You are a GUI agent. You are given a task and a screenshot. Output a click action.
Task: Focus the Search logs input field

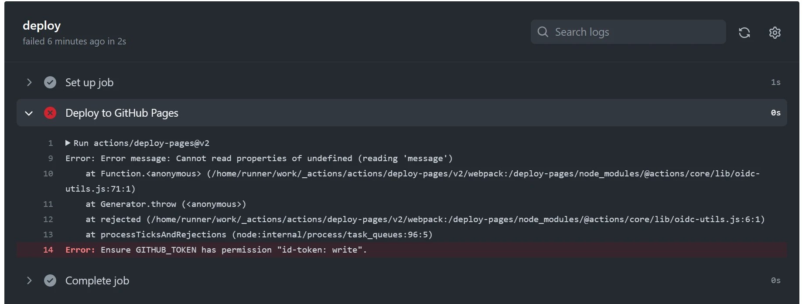point(628,32)
